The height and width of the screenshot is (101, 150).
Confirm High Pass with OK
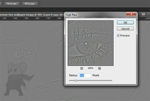point(125,23)
